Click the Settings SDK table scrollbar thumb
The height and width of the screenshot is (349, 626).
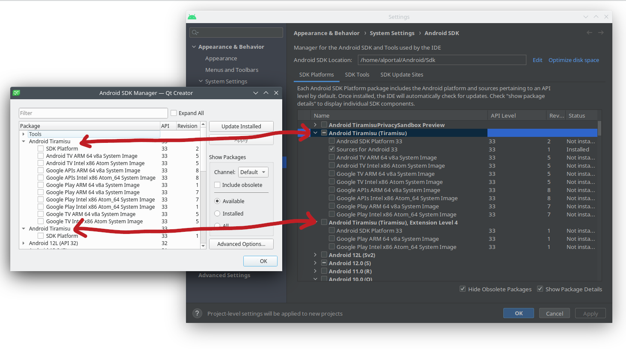599,128
